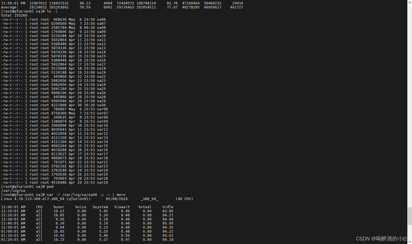412x244 pixels.
Task: Click the %idle column header
Action: (168, 207)
